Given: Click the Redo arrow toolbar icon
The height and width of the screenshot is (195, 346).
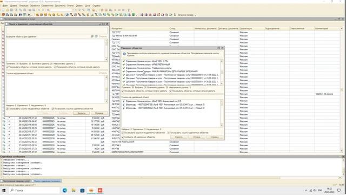Looking at the screenshot, I should [43, 10].
